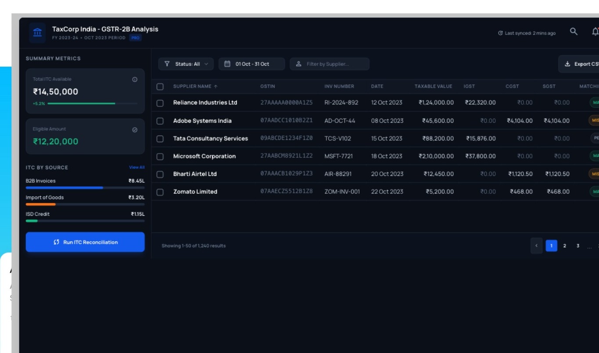Check the Tata Consultancy Services row box
The width and height of the screenshot is (599, 353).
point(160,139)
